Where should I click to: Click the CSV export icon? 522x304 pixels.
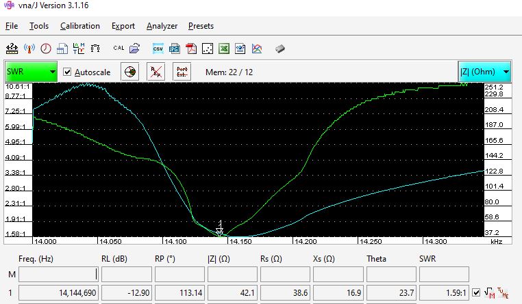(x=158, y=49)
